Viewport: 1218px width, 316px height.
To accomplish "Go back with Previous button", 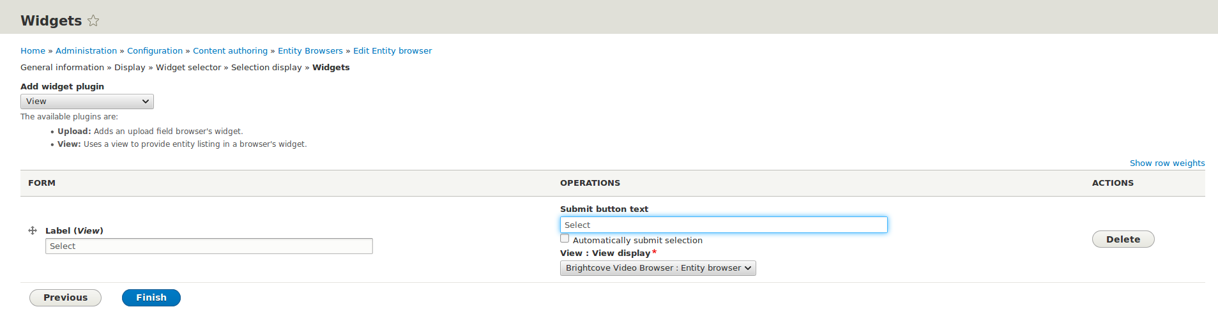I will tap(65, 297).
